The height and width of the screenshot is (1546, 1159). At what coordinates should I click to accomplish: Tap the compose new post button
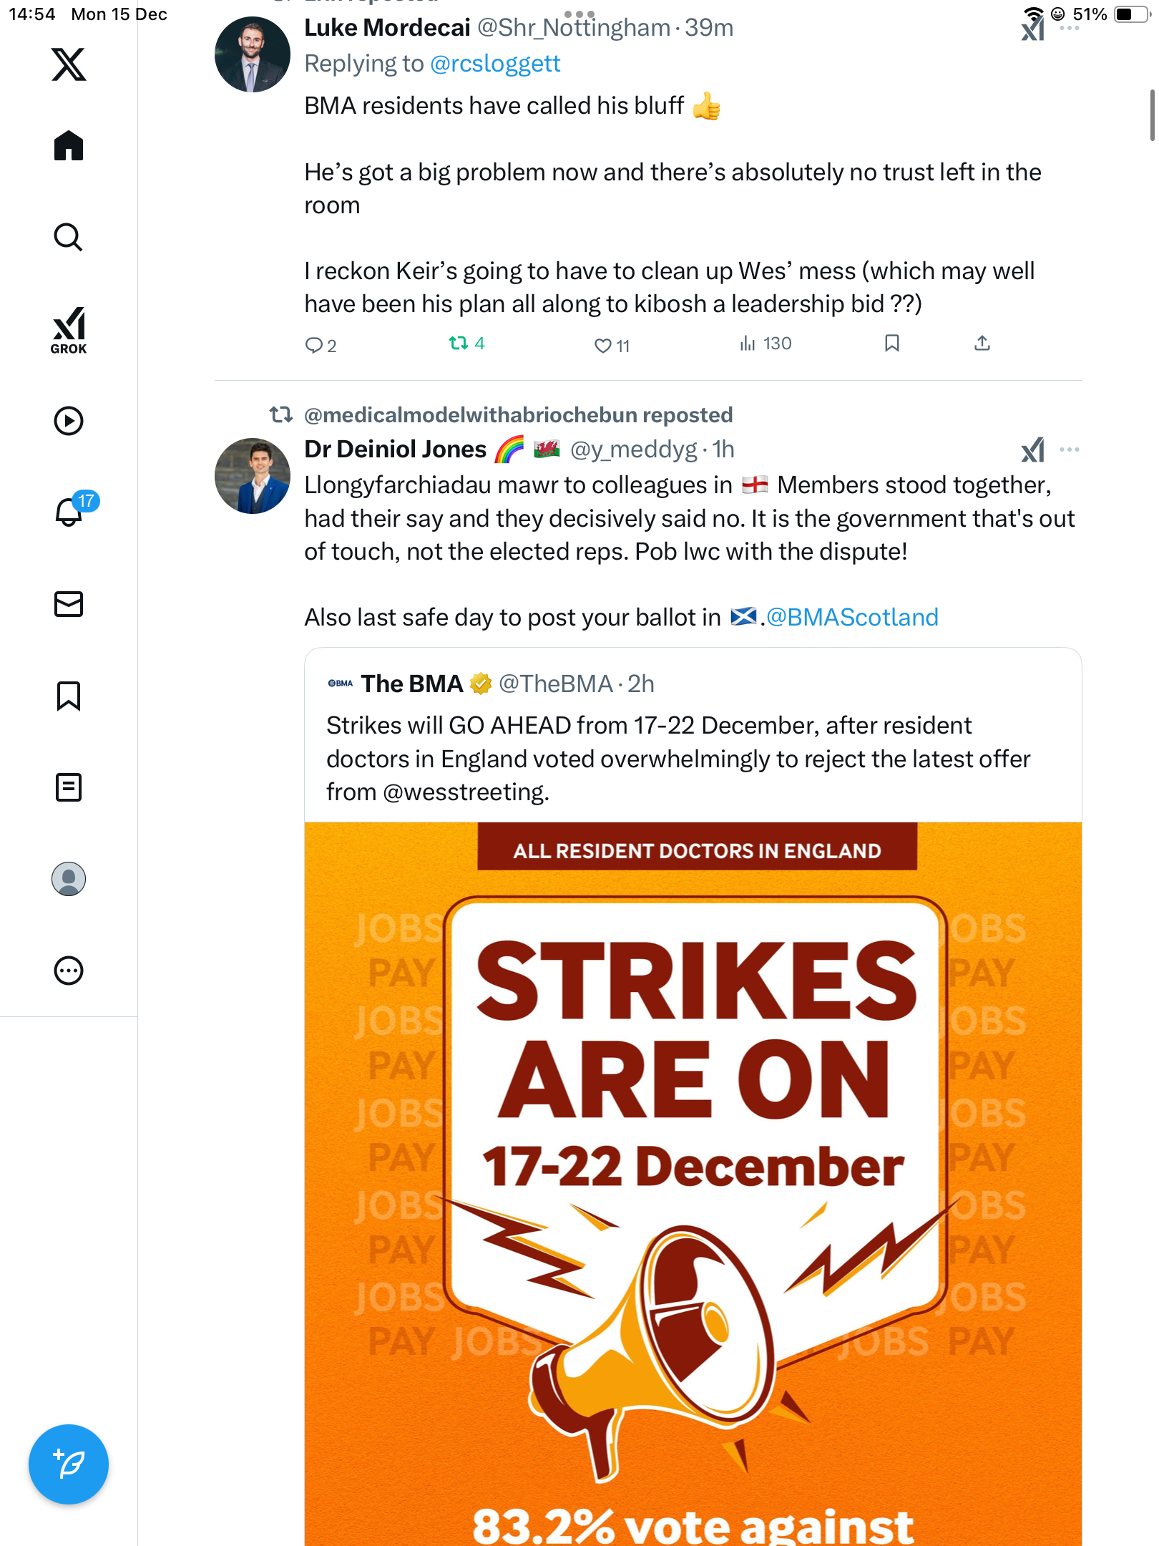(69, 1464)
